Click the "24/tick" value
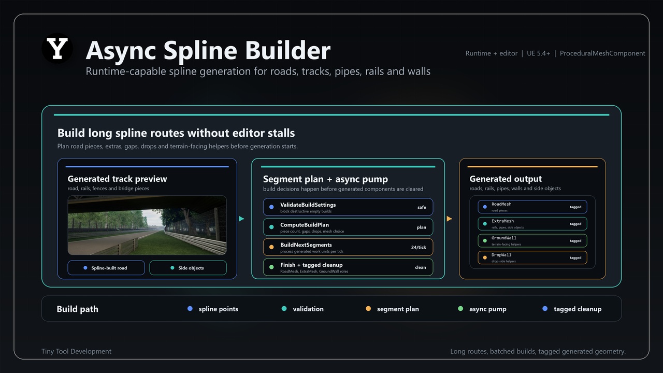Image resolution: width=663 pixels, height=373 pixels. pos(419,248)
